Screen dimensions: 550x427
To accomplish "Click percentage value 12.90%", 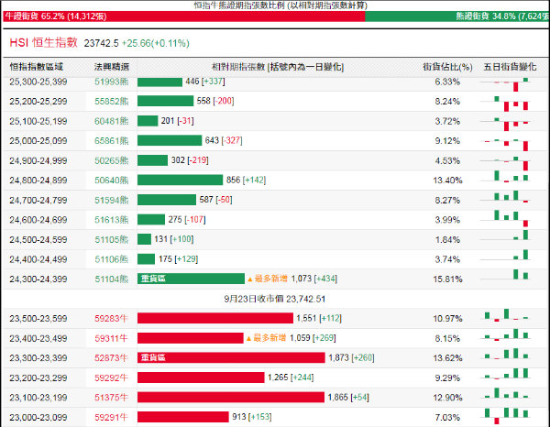I will (x=447, y=398).
